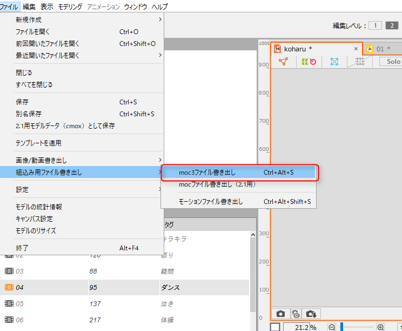Click the キラキラ tag cell
Screen dimensions: 402x331
click(x=175, y=239)
